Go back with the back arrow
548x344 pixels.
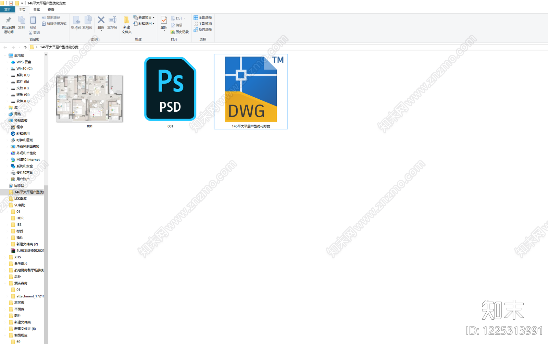pyautogui.click(x=5, y=47)
